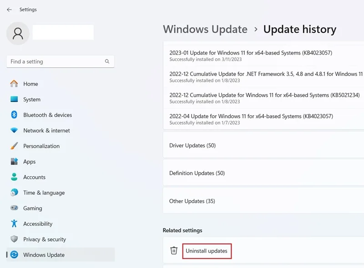The height and width of the screenshot is (268, 364).
Task: Click the user profile avatar icon
Action: (18, 33)
